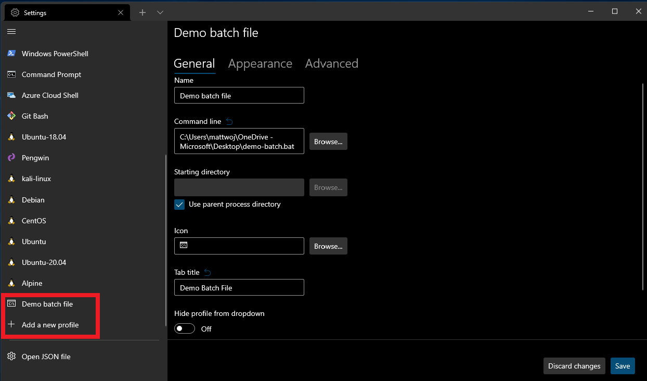Click the gear icon next to Open JSON file
The image size is (647, 381).
(11, 356)
